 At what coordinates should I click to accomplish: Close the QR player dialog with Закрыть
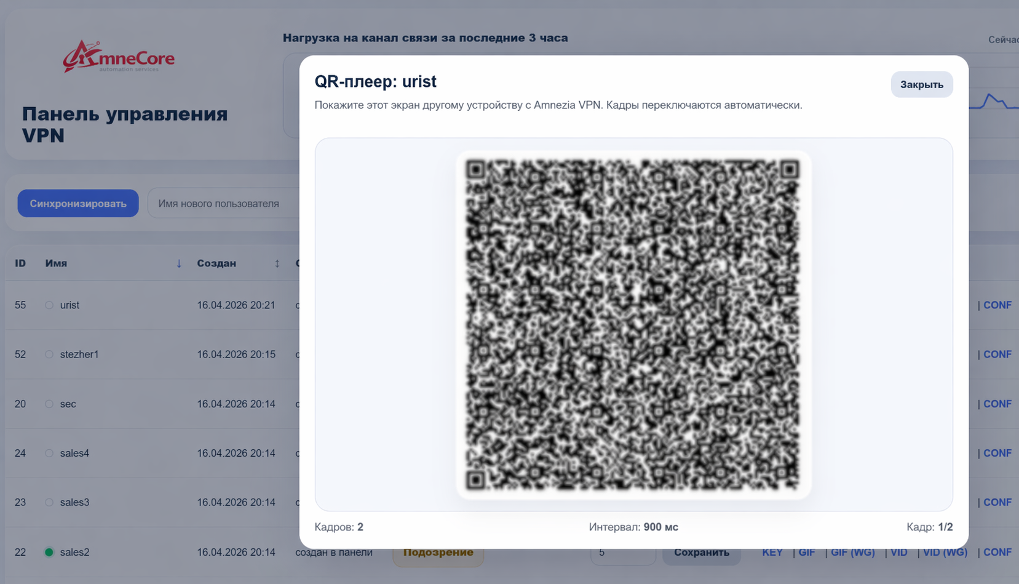point(921,84)
